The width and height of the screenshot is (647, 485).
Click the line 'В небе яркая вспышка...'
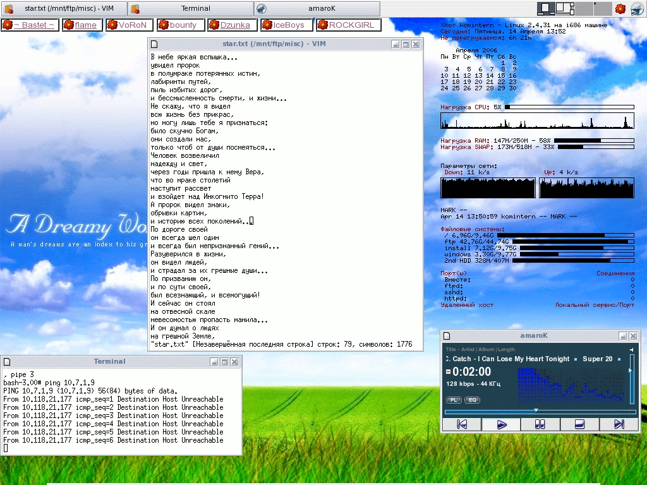click(194, 57)
